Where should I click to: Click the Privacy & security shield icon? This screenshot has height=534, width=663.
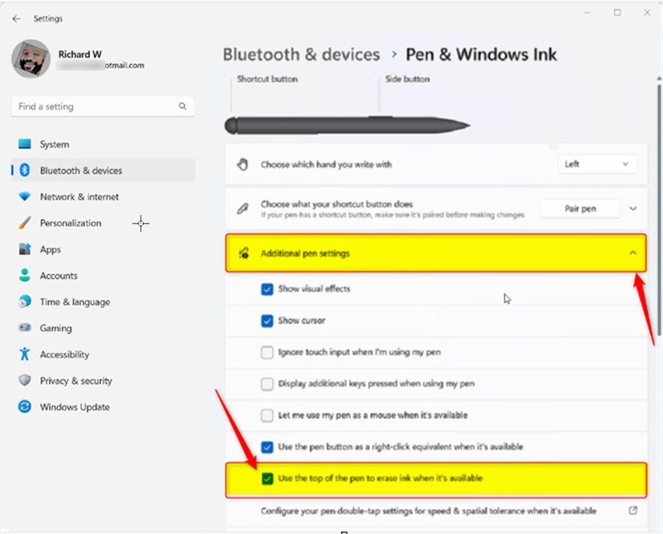25,381
